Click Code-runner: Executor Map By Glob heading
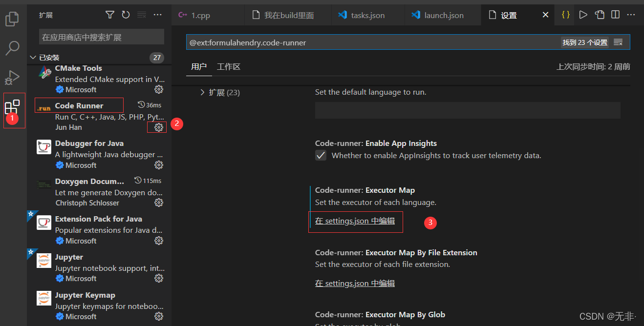Image resolution: width=644 pixels, height=326 pixels. click(380, 315)
